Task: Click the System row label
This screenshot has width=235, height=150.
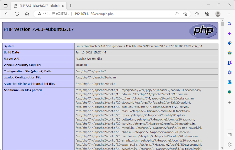Action: (9, 46)
